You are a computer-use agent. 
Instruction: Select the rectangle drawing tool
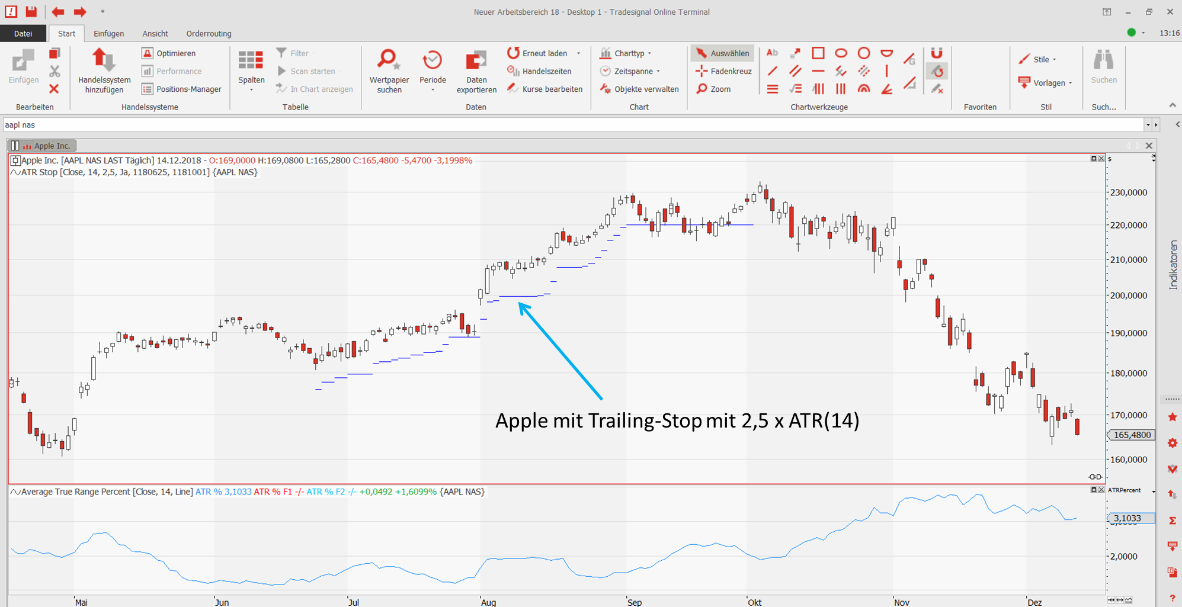[818, 53]
